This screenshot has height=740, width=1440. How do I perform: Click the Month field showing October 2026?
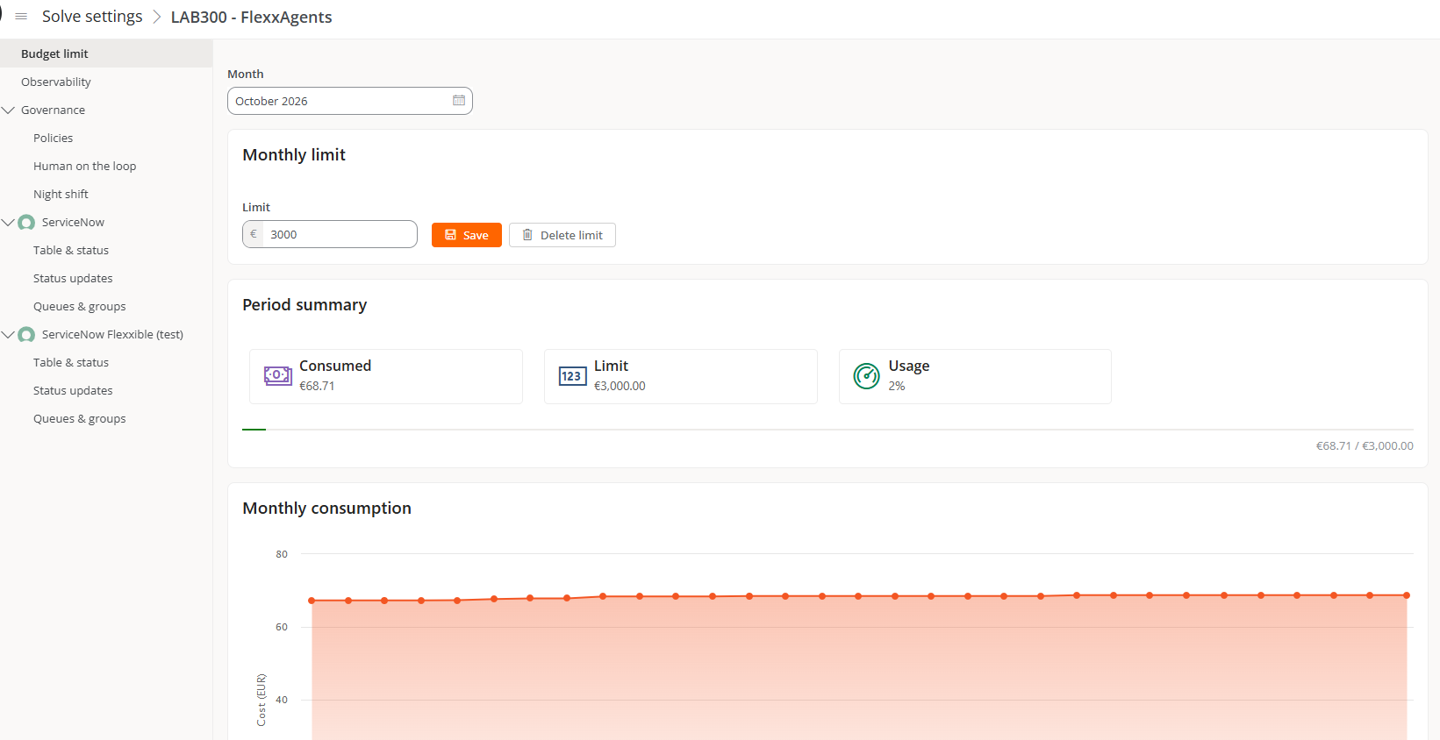(x=350, y=101)
